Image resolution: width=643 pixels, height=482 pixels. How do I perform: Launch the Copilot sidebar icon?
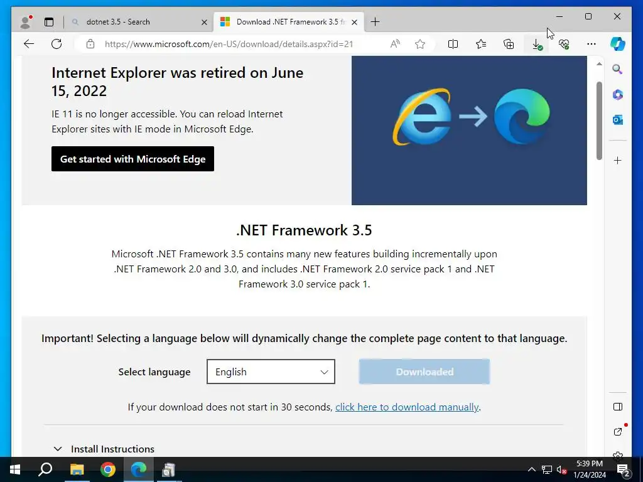618,44
